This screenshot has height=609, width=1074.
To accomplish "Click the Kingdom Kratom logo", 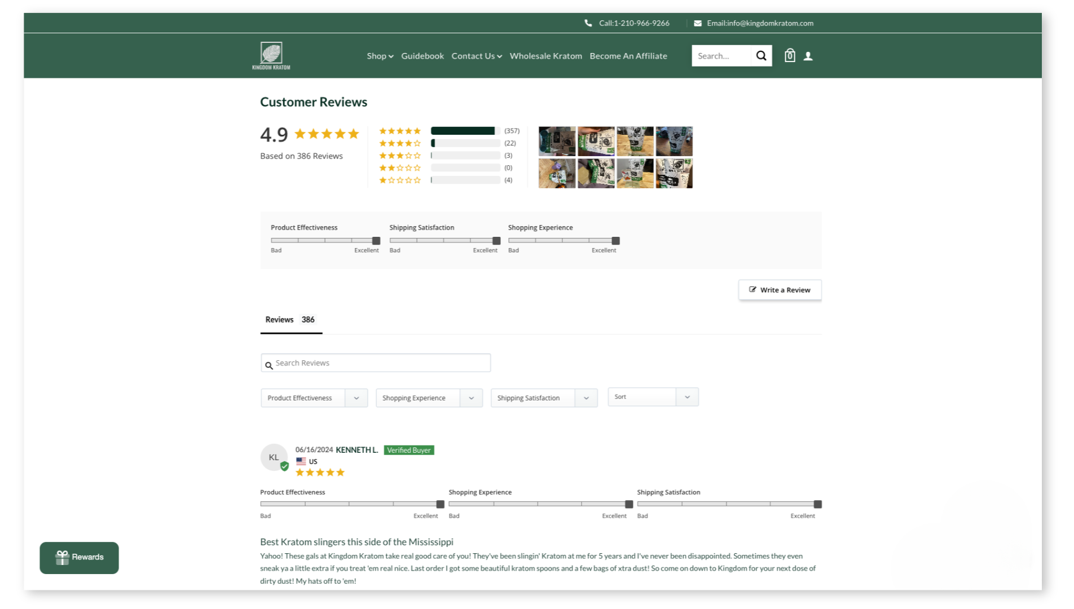I will [271, 56].
